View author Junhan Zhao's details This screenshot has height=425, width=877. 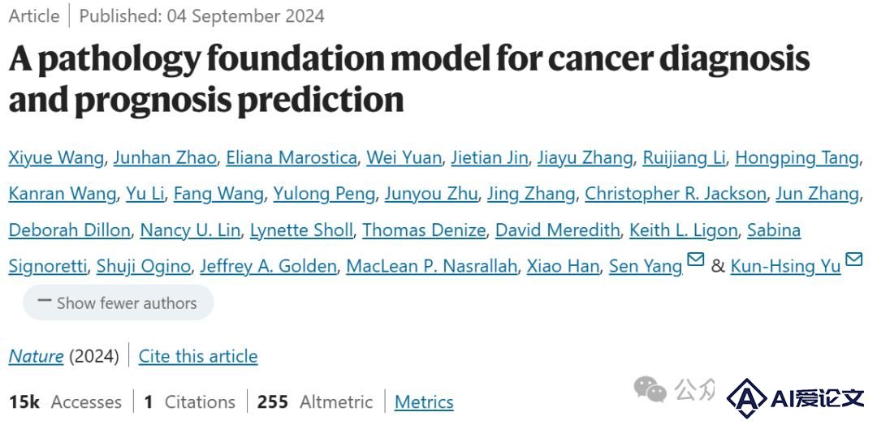click(165, 159)
